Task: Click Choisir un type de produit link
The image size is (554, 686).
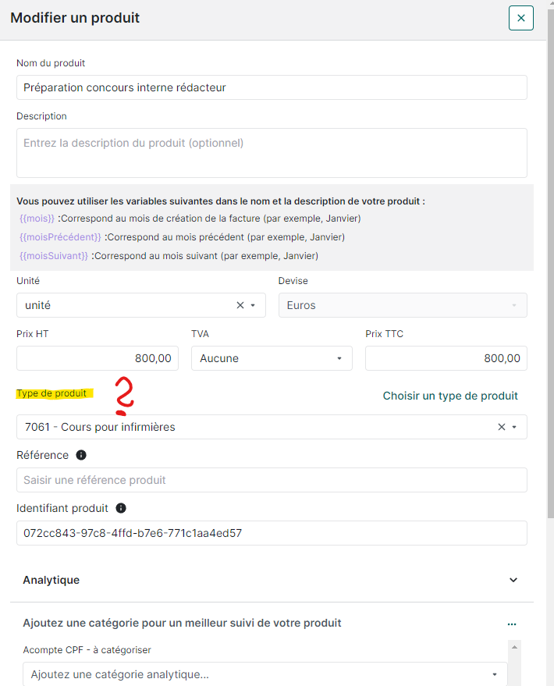Action: click(450, 396)
